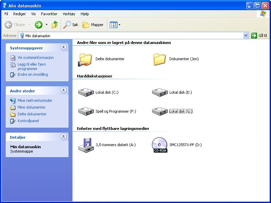The height and width of the screenshot is (203, 271).
Task: Open the address bar dropdown arrow
Action: point(246,36)
